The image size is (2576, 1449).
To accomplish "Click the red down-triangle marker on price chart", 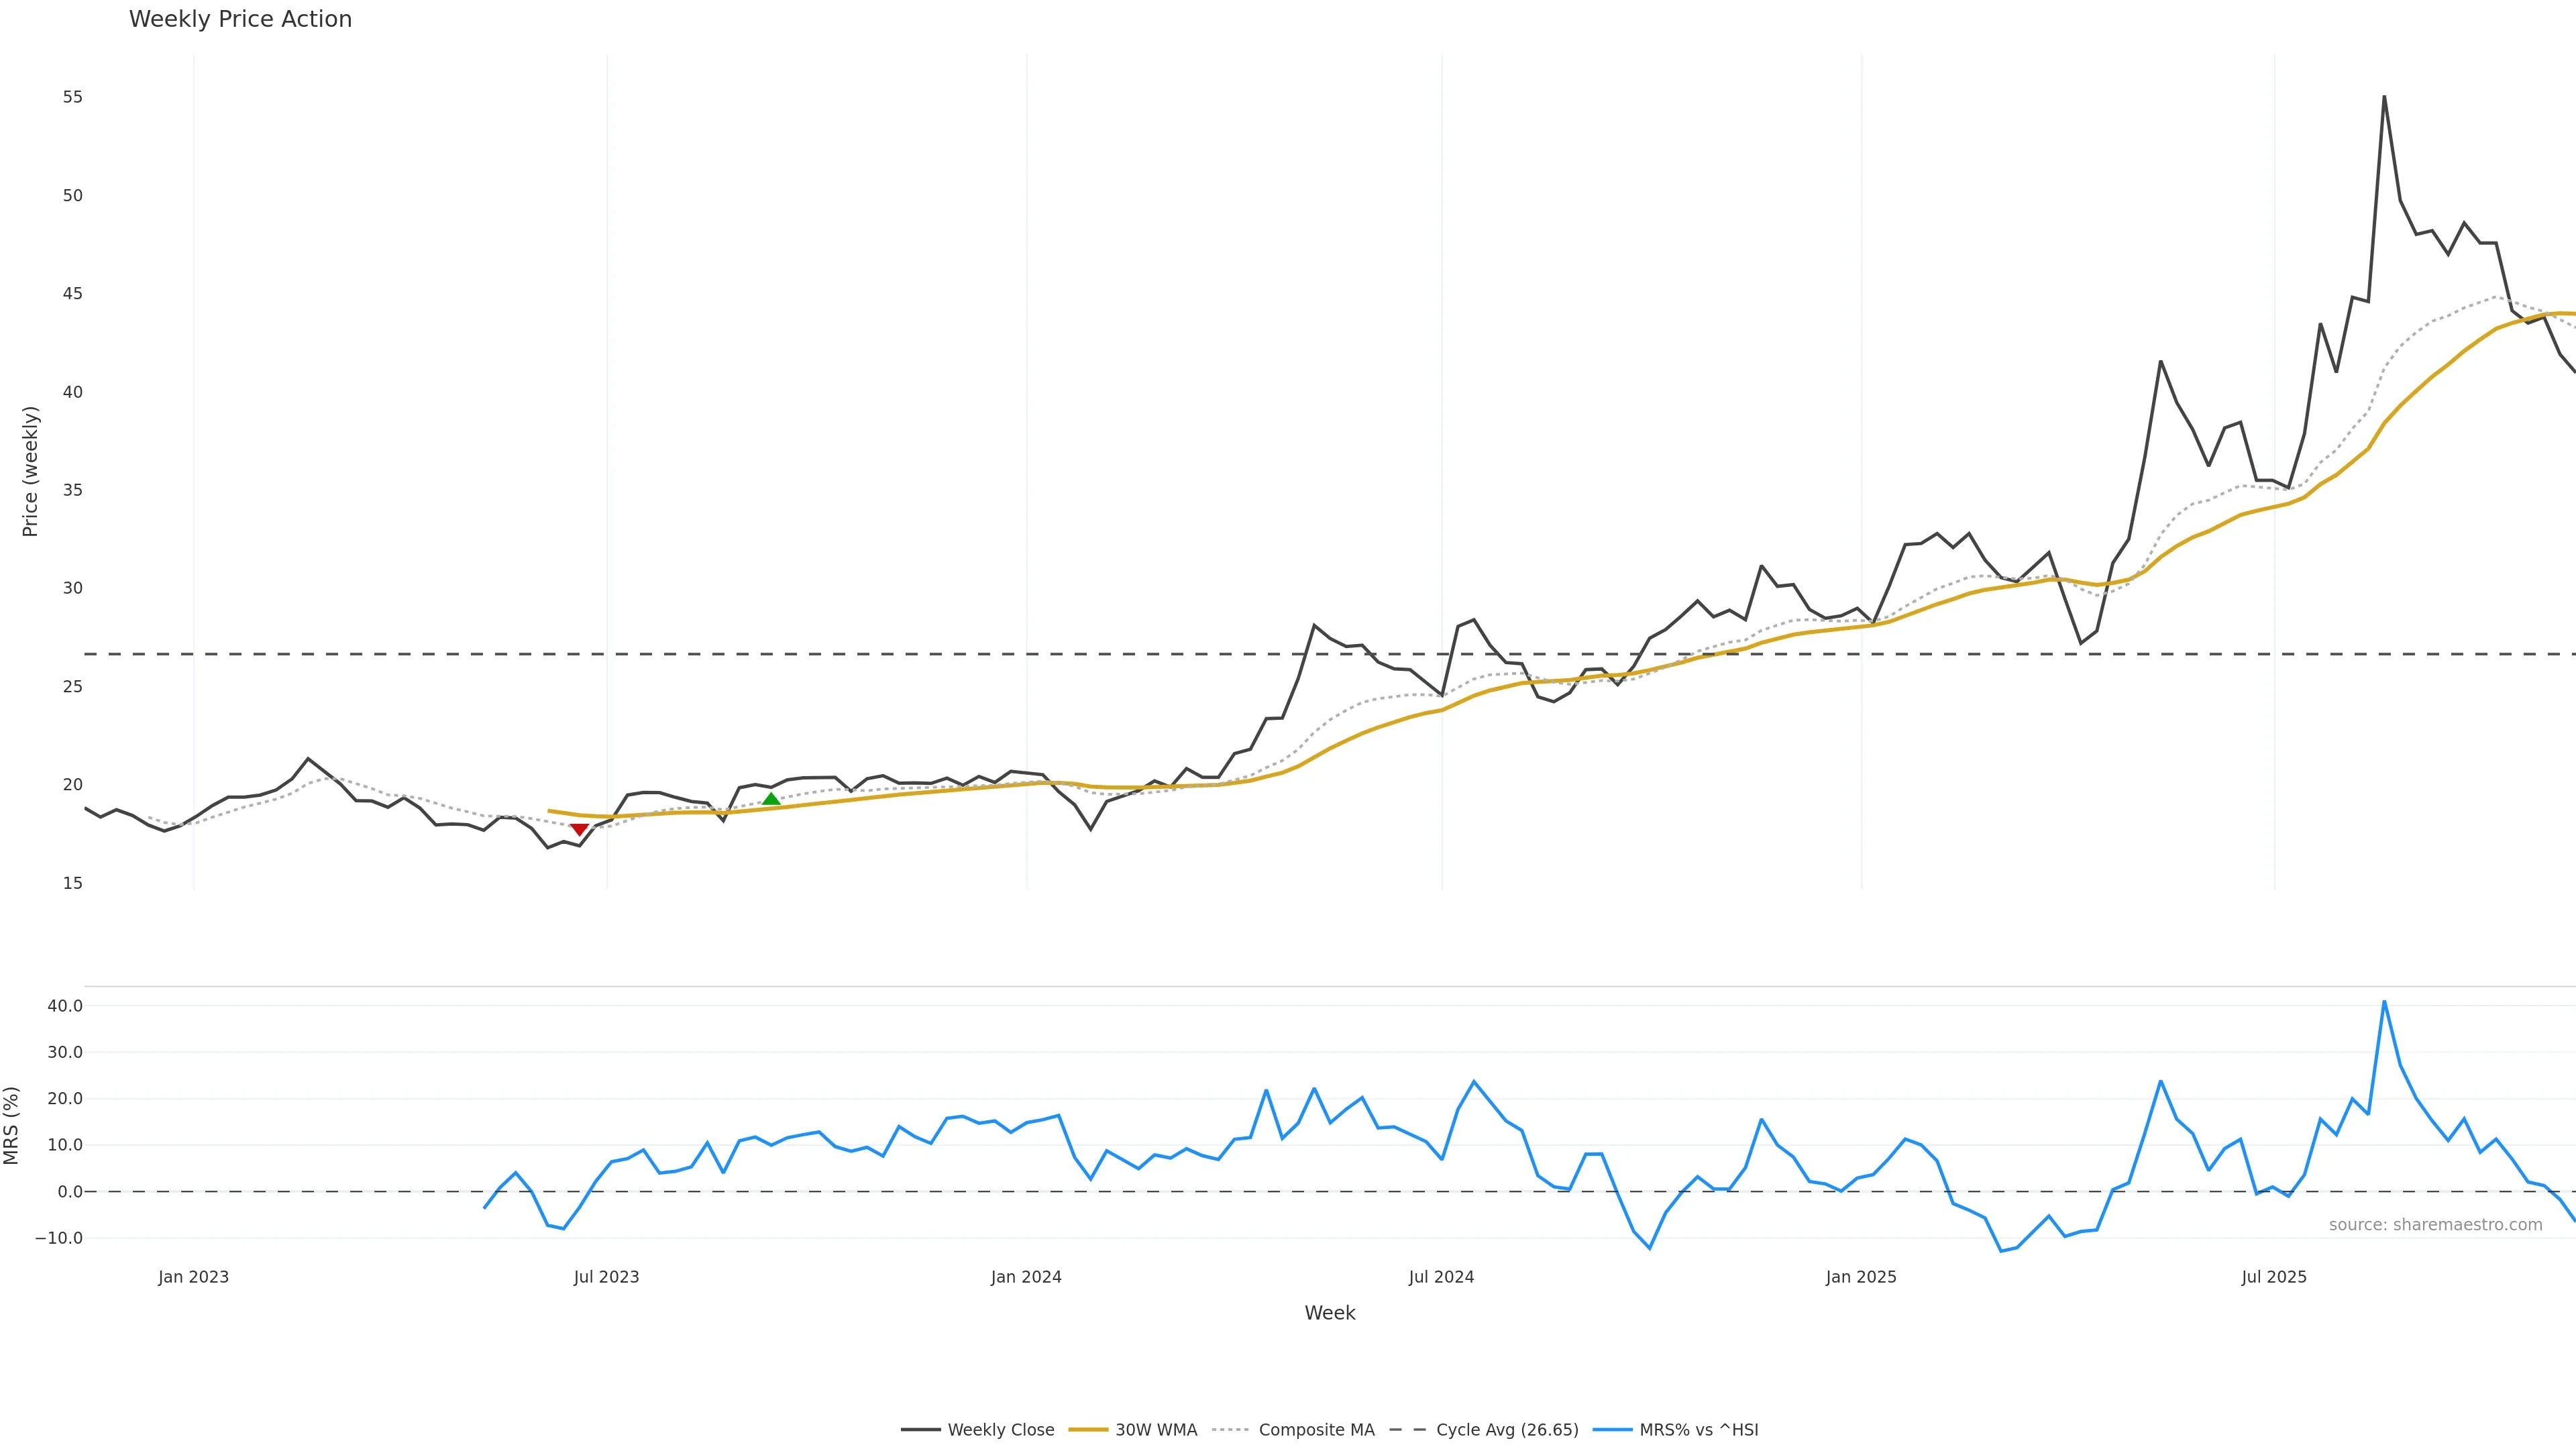I will [579, 830].
